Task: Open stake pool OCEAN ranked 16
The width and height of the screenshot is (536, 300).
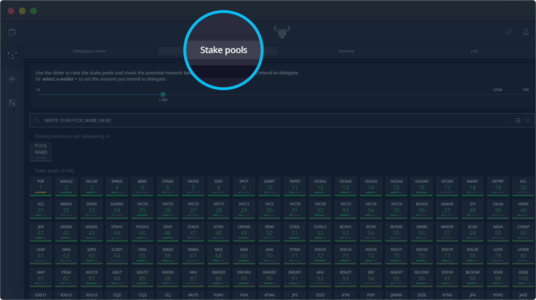Action: coord(422,186)
